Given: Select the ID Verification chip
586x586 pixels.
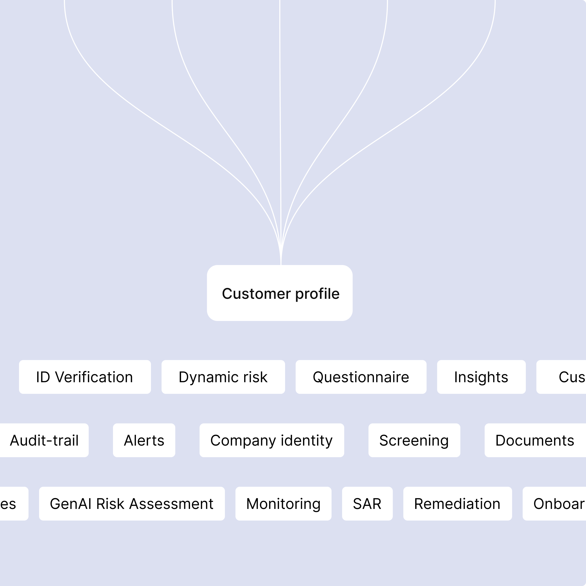Looking at the screenshot, I should point(85,377).
